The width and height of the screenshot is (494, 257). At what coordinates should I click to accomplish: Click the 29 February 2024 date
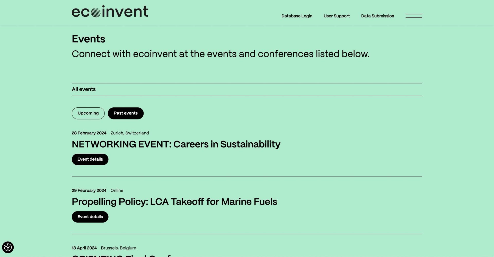pos(89,191)
